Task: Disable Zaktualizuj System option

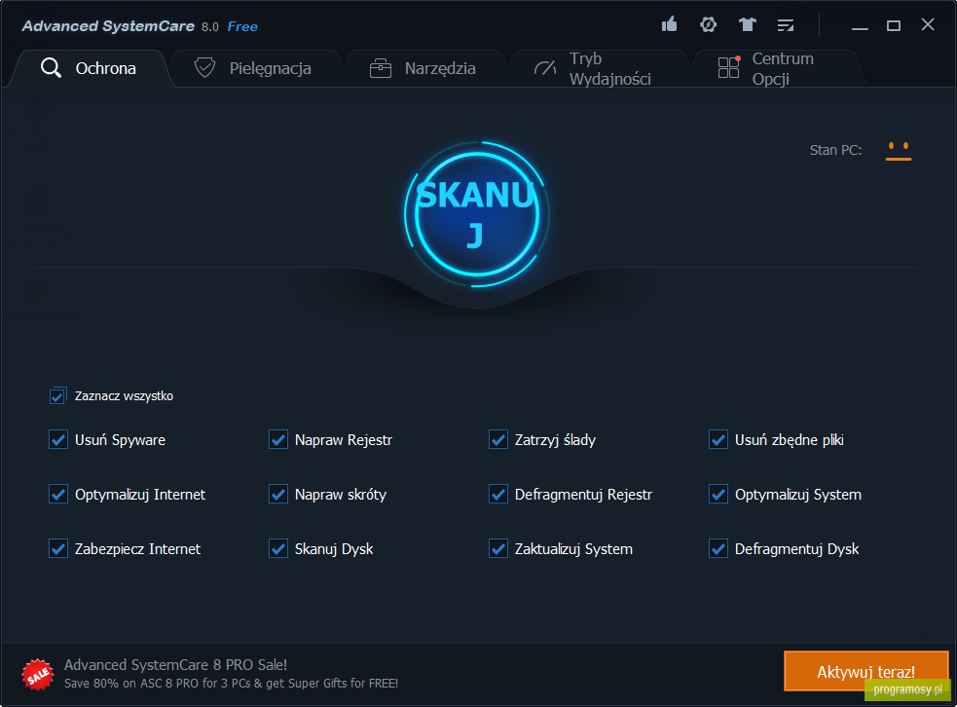Action: [x=498, y=549]
